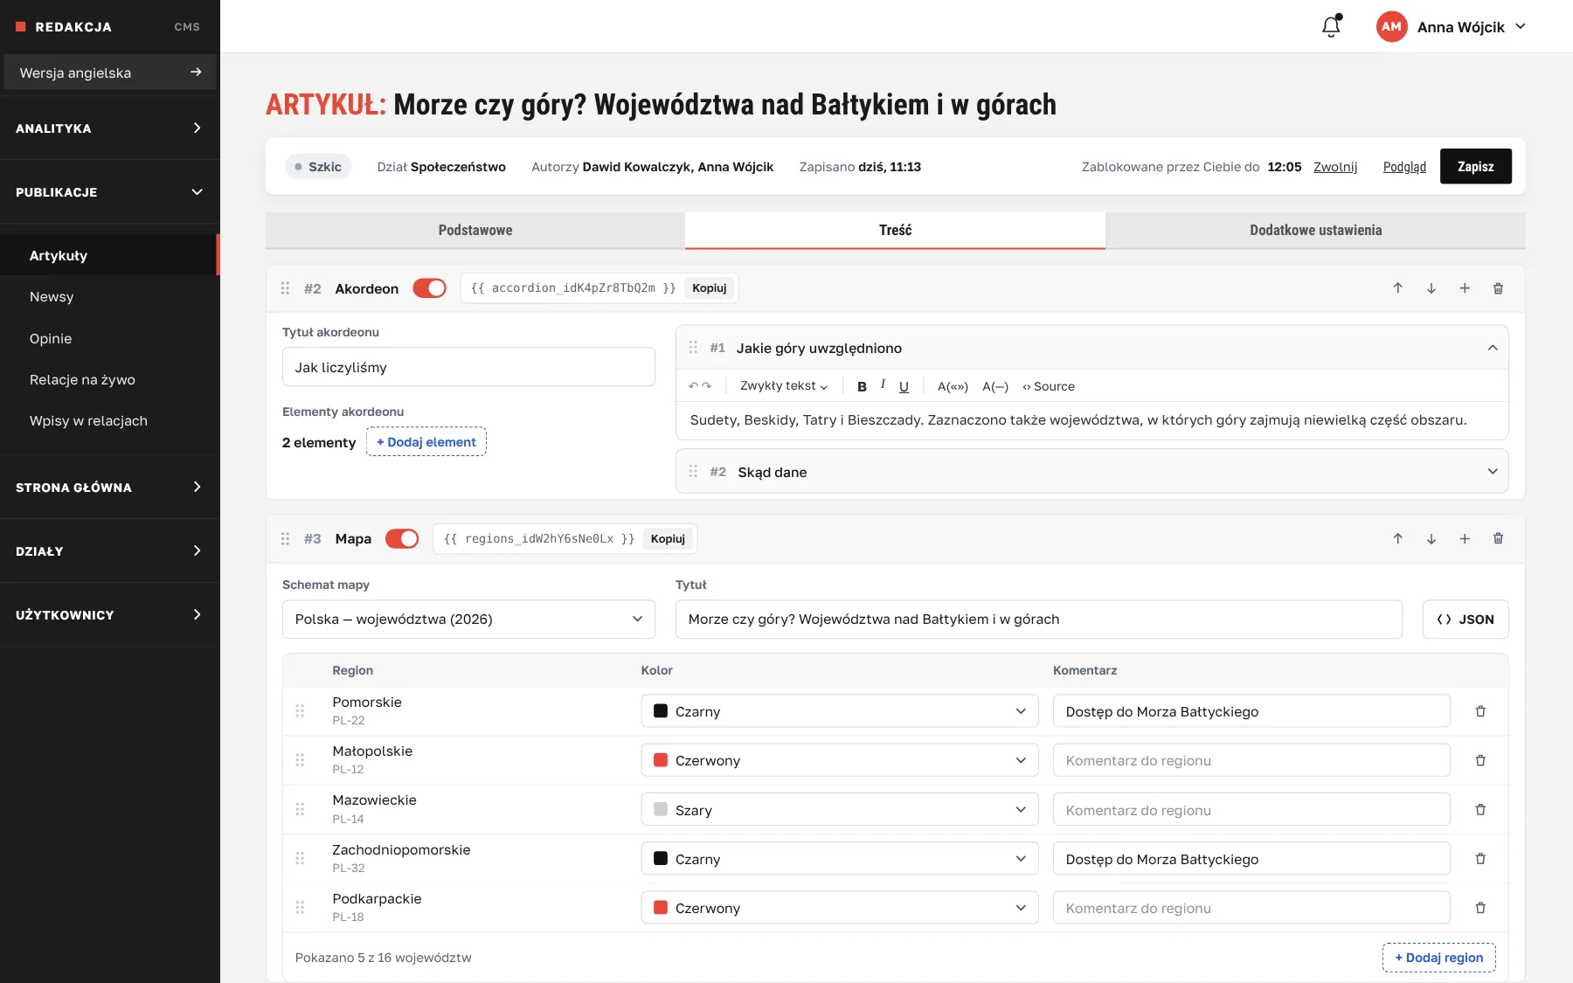Click the Podgląd link
Viewport: 1573px width, 983px height.
pyautogui.click(x=1404, y=167)
